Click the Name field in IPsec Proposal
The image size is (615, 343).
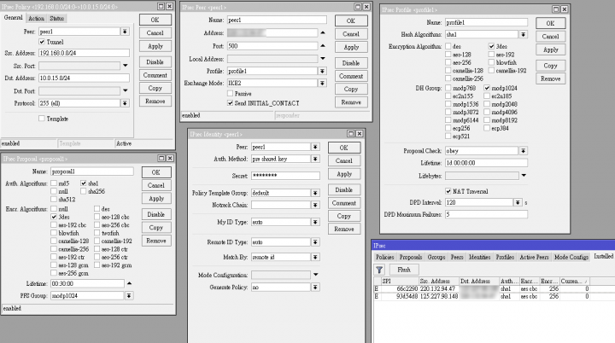click(x=92, y=171)
